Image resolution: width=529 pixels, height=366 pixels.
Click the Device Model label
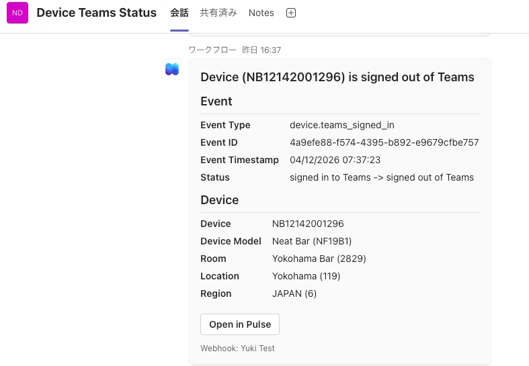(x=231, y=241)
